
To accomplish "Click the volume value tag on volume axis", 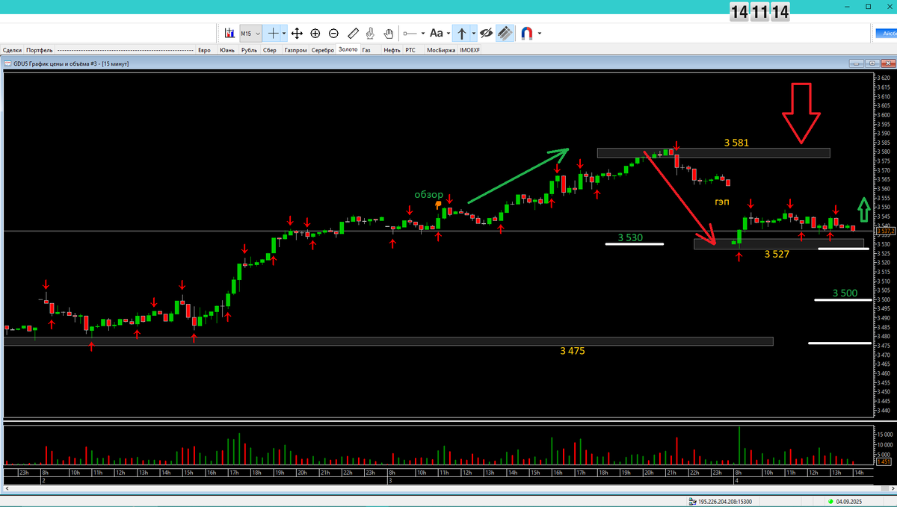I will pyautogui.click(x=884, y=462).
